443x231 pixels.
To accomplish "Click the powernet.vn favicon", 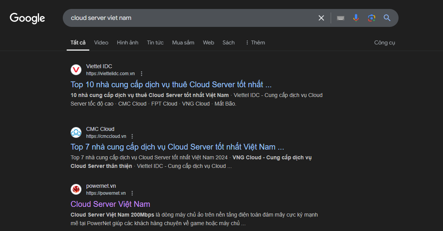I will (x=76, y=189).
